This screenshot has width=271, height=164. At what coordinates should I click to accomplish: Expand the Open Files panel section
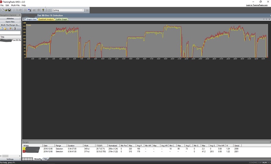10,22
